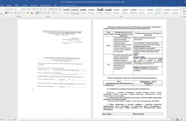Apply the Цитата 2 style
This screenshot has height=121, width=186.
[150, 11]
